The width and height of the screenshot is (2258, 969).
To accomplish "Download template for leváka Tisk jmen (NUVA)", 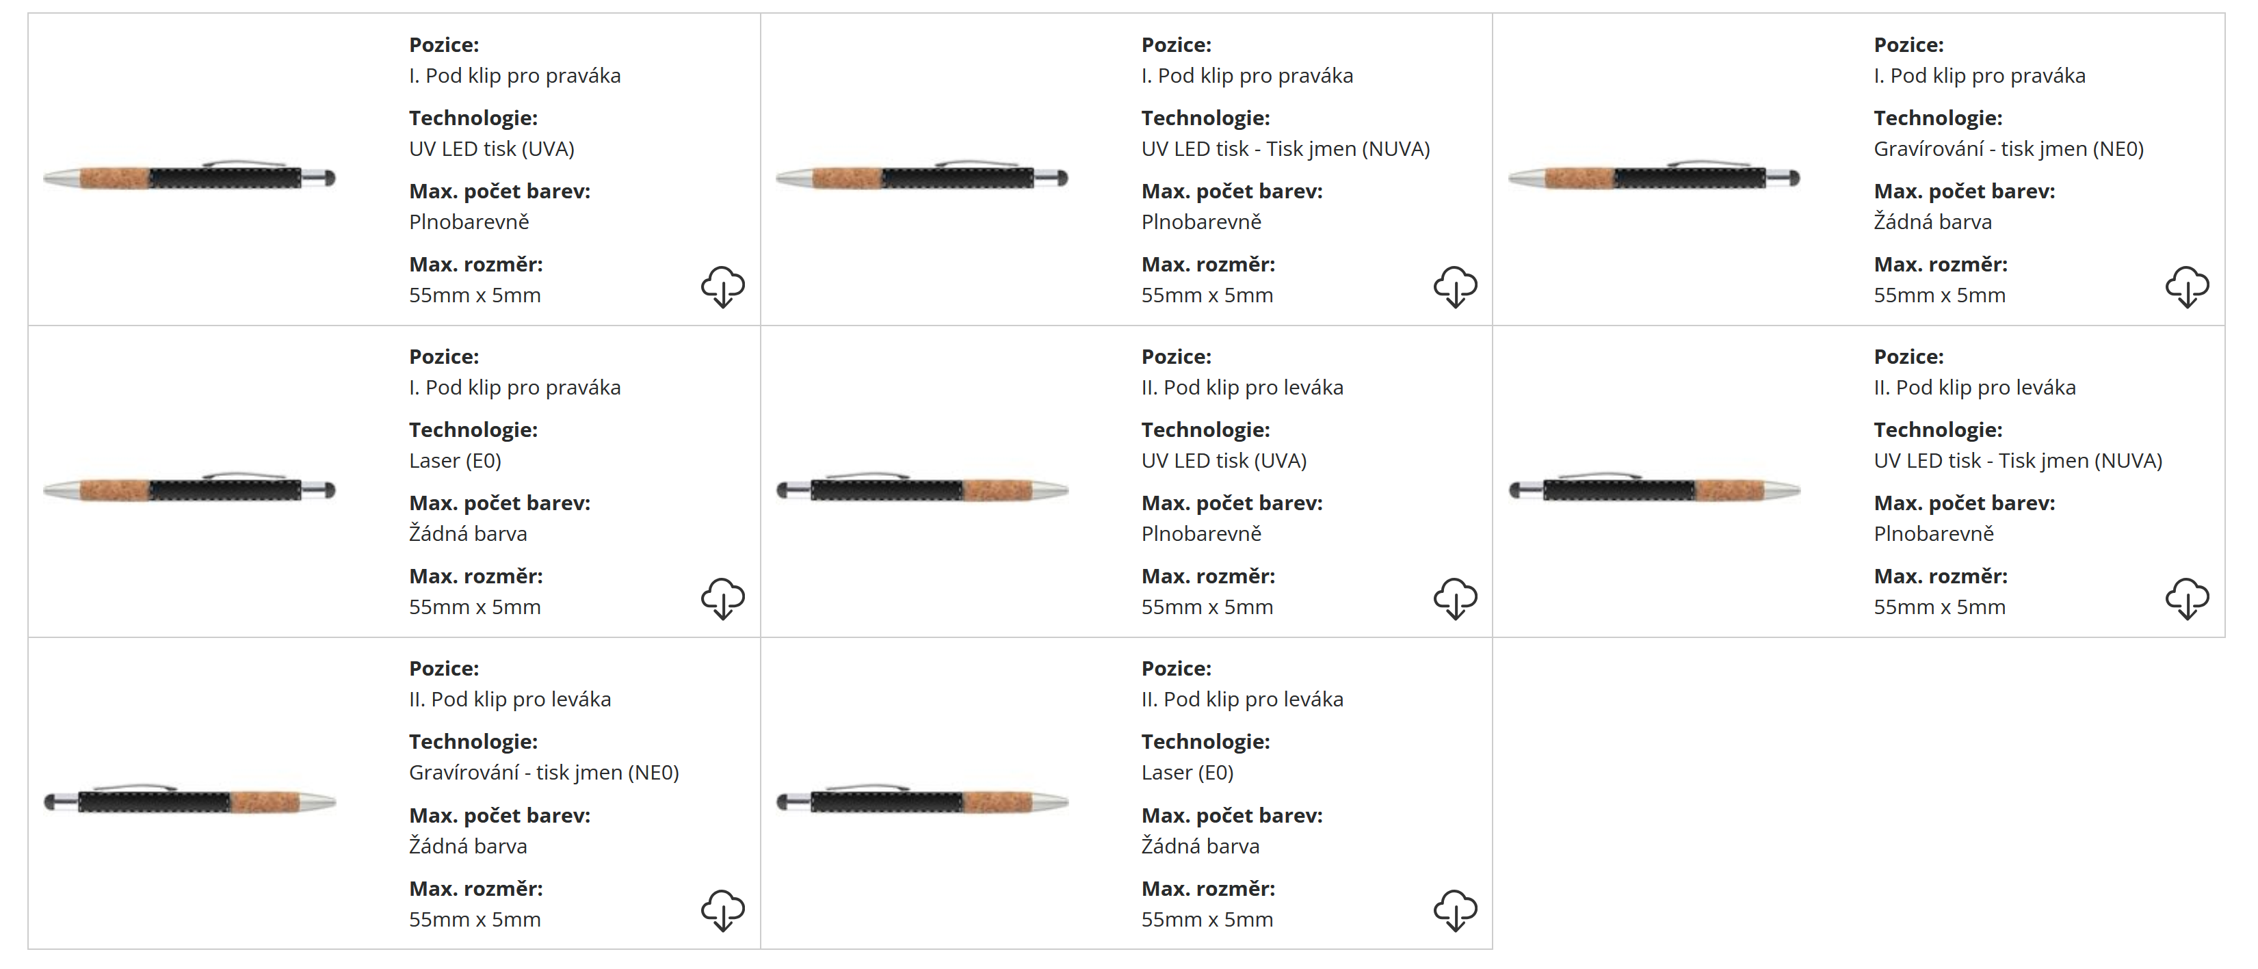I will pyautogui.click(x=2187, y=598).
